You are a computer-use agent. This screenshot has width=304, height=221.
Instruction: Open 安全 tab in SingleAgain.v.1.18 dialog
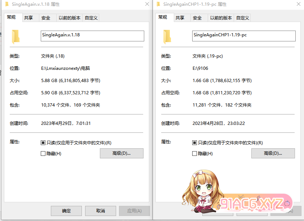coord(46,18)
